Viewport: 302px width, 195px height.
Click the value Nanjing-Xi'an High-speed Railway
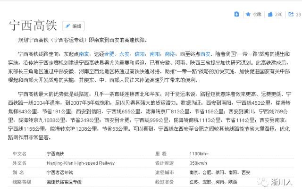click(x=81, y=163)
